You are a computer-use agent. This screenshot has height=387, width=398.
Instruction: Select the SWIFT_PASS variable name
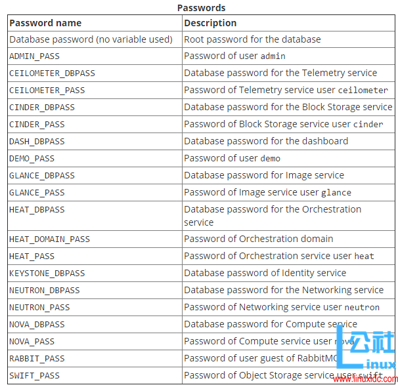[34, 376]
